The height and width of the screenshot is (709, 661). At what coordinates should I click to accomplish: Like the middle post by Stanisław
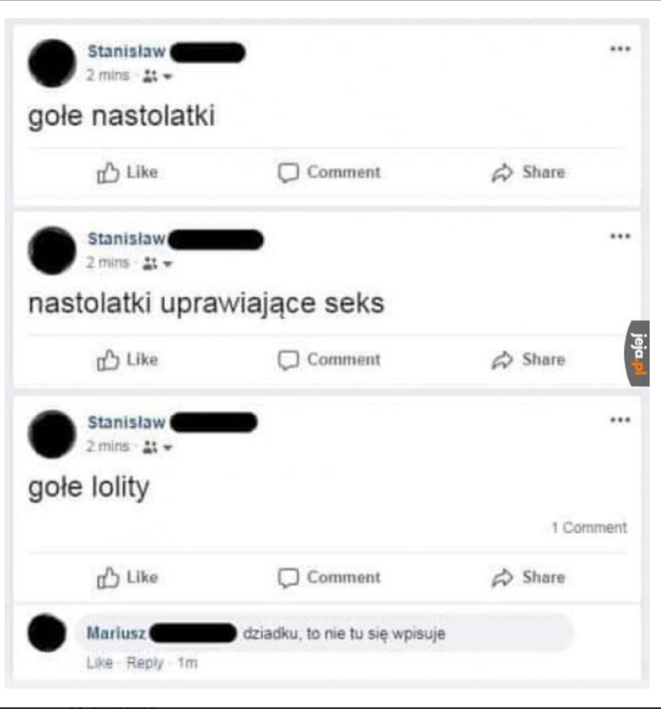(x=128, y=360)
